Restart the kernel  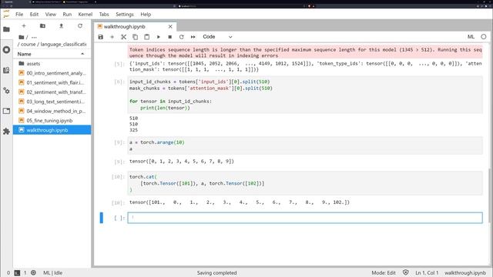point(182,37)
